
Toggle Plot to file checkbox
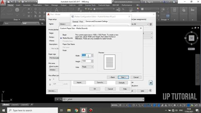click(x=50, y=48)
